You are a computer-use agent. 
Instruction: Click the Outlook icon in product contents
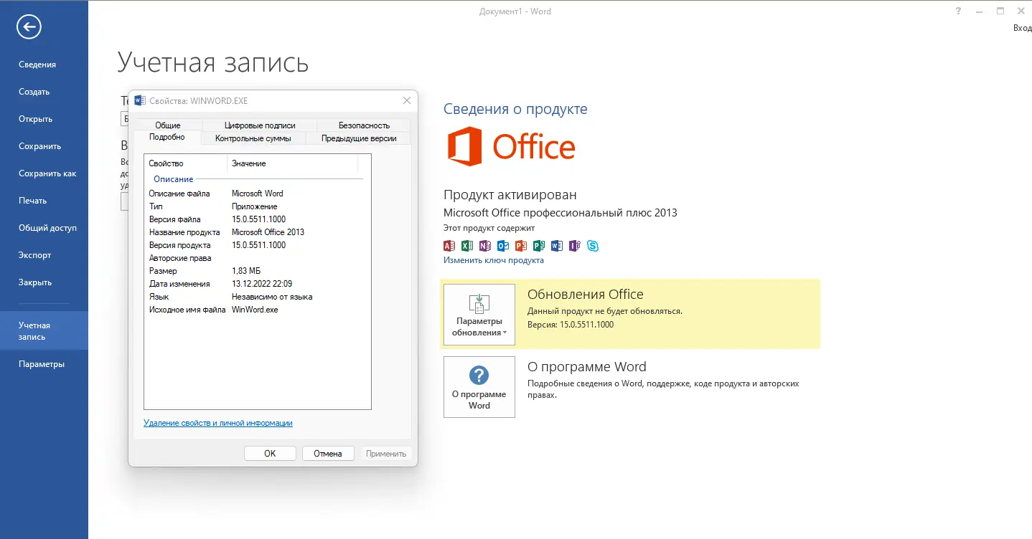point(503,246)
